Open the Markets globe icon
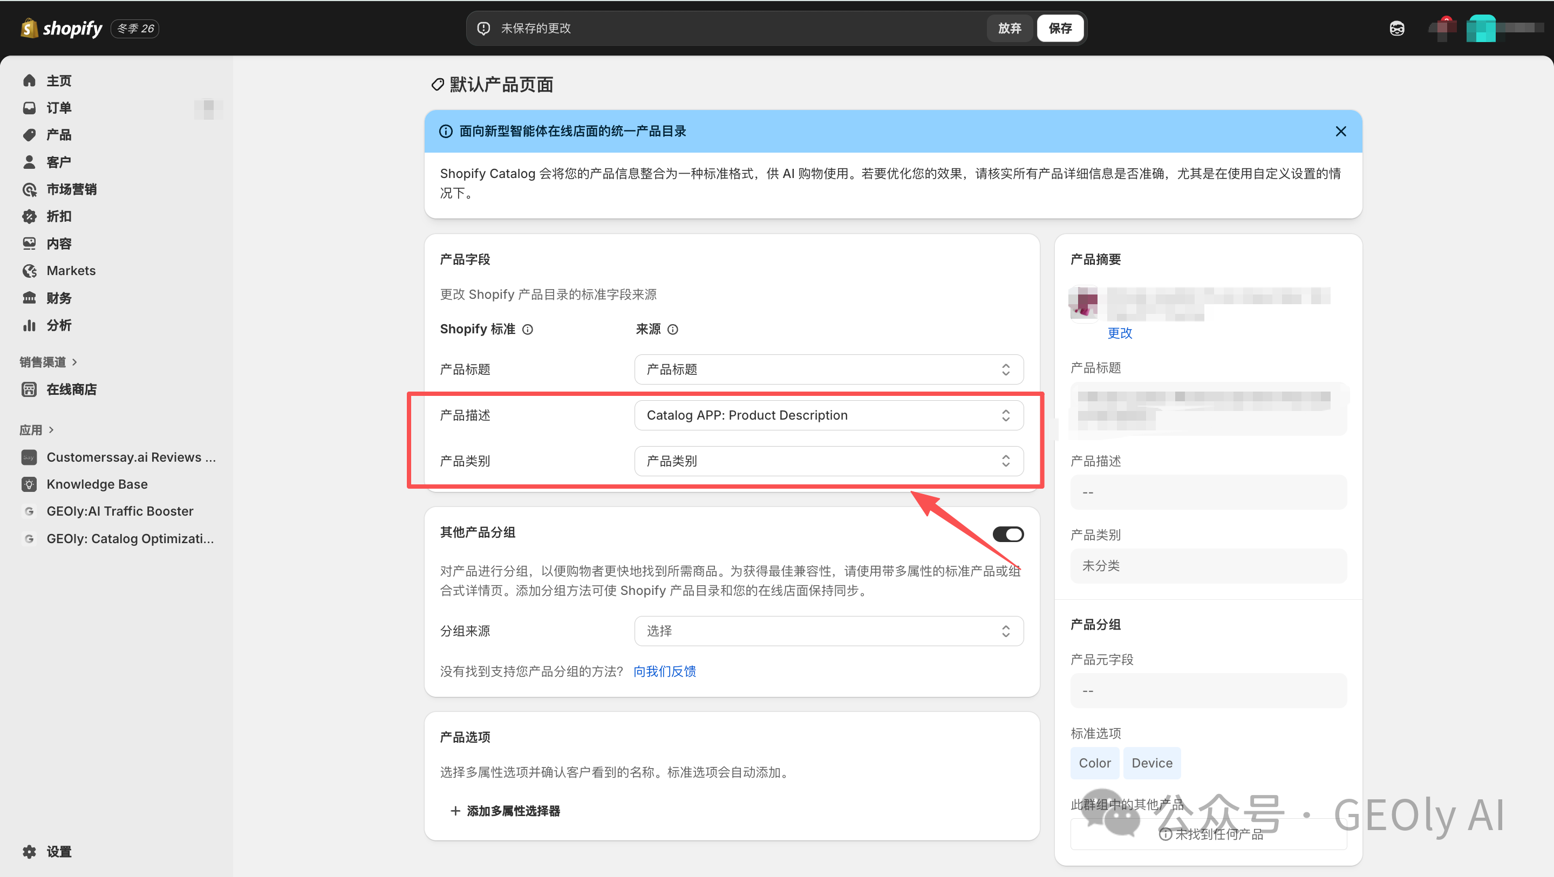The image size is (1554, 877). pyautogui.click(x=29, y=271)
